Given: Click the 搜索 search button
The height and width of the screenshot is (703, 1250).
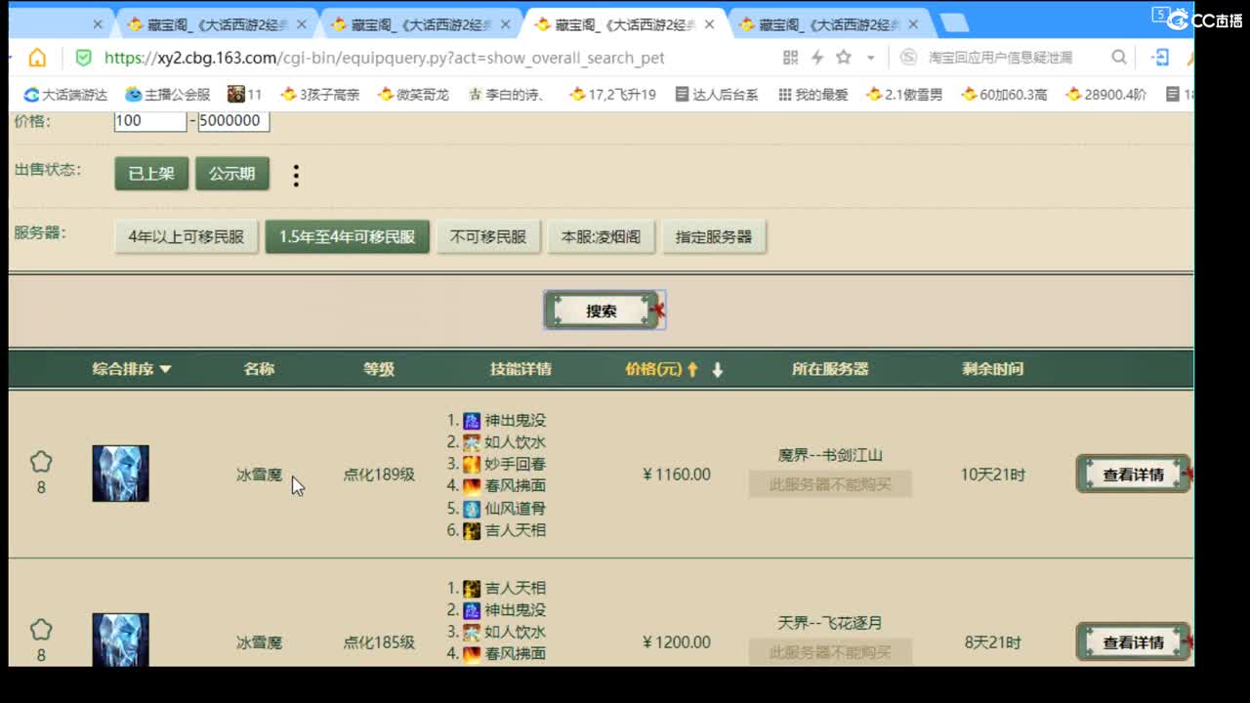Looking at the screenshot, I should [602, 310].
